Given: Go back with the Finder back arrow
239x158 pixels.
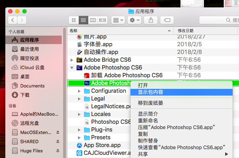Looking at the screenshot, I should [13, 20].
